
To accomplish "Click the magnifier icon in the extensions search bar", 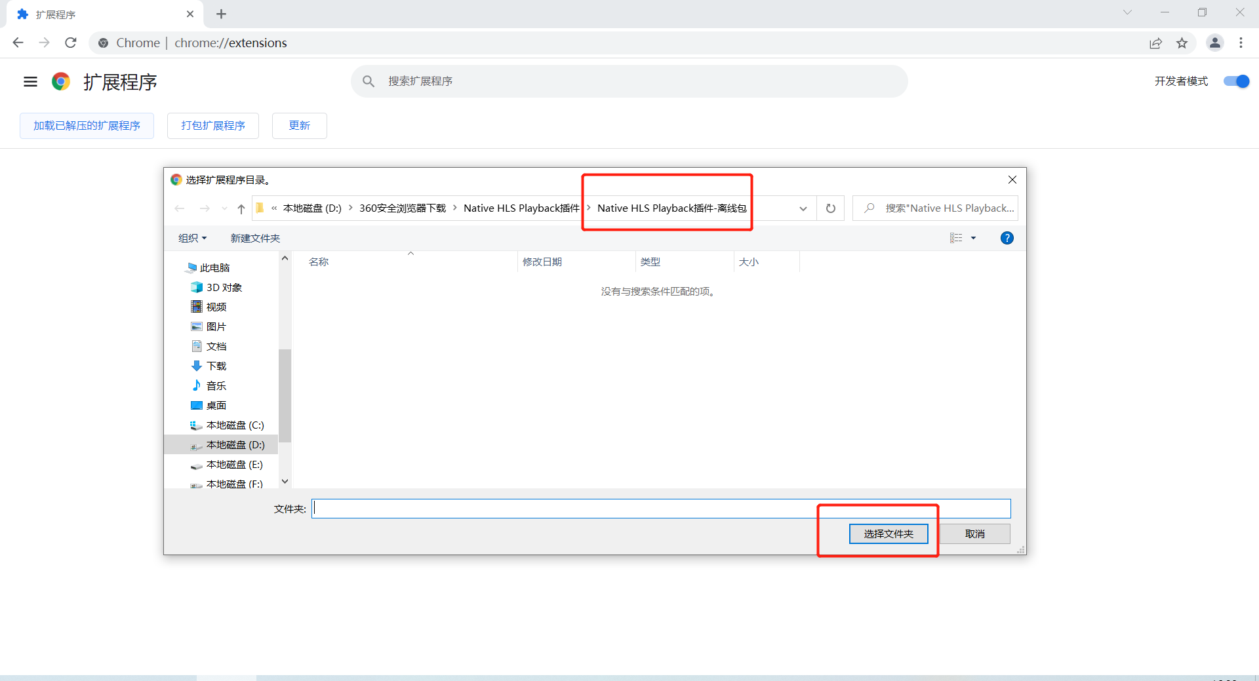I will (369, 81).
